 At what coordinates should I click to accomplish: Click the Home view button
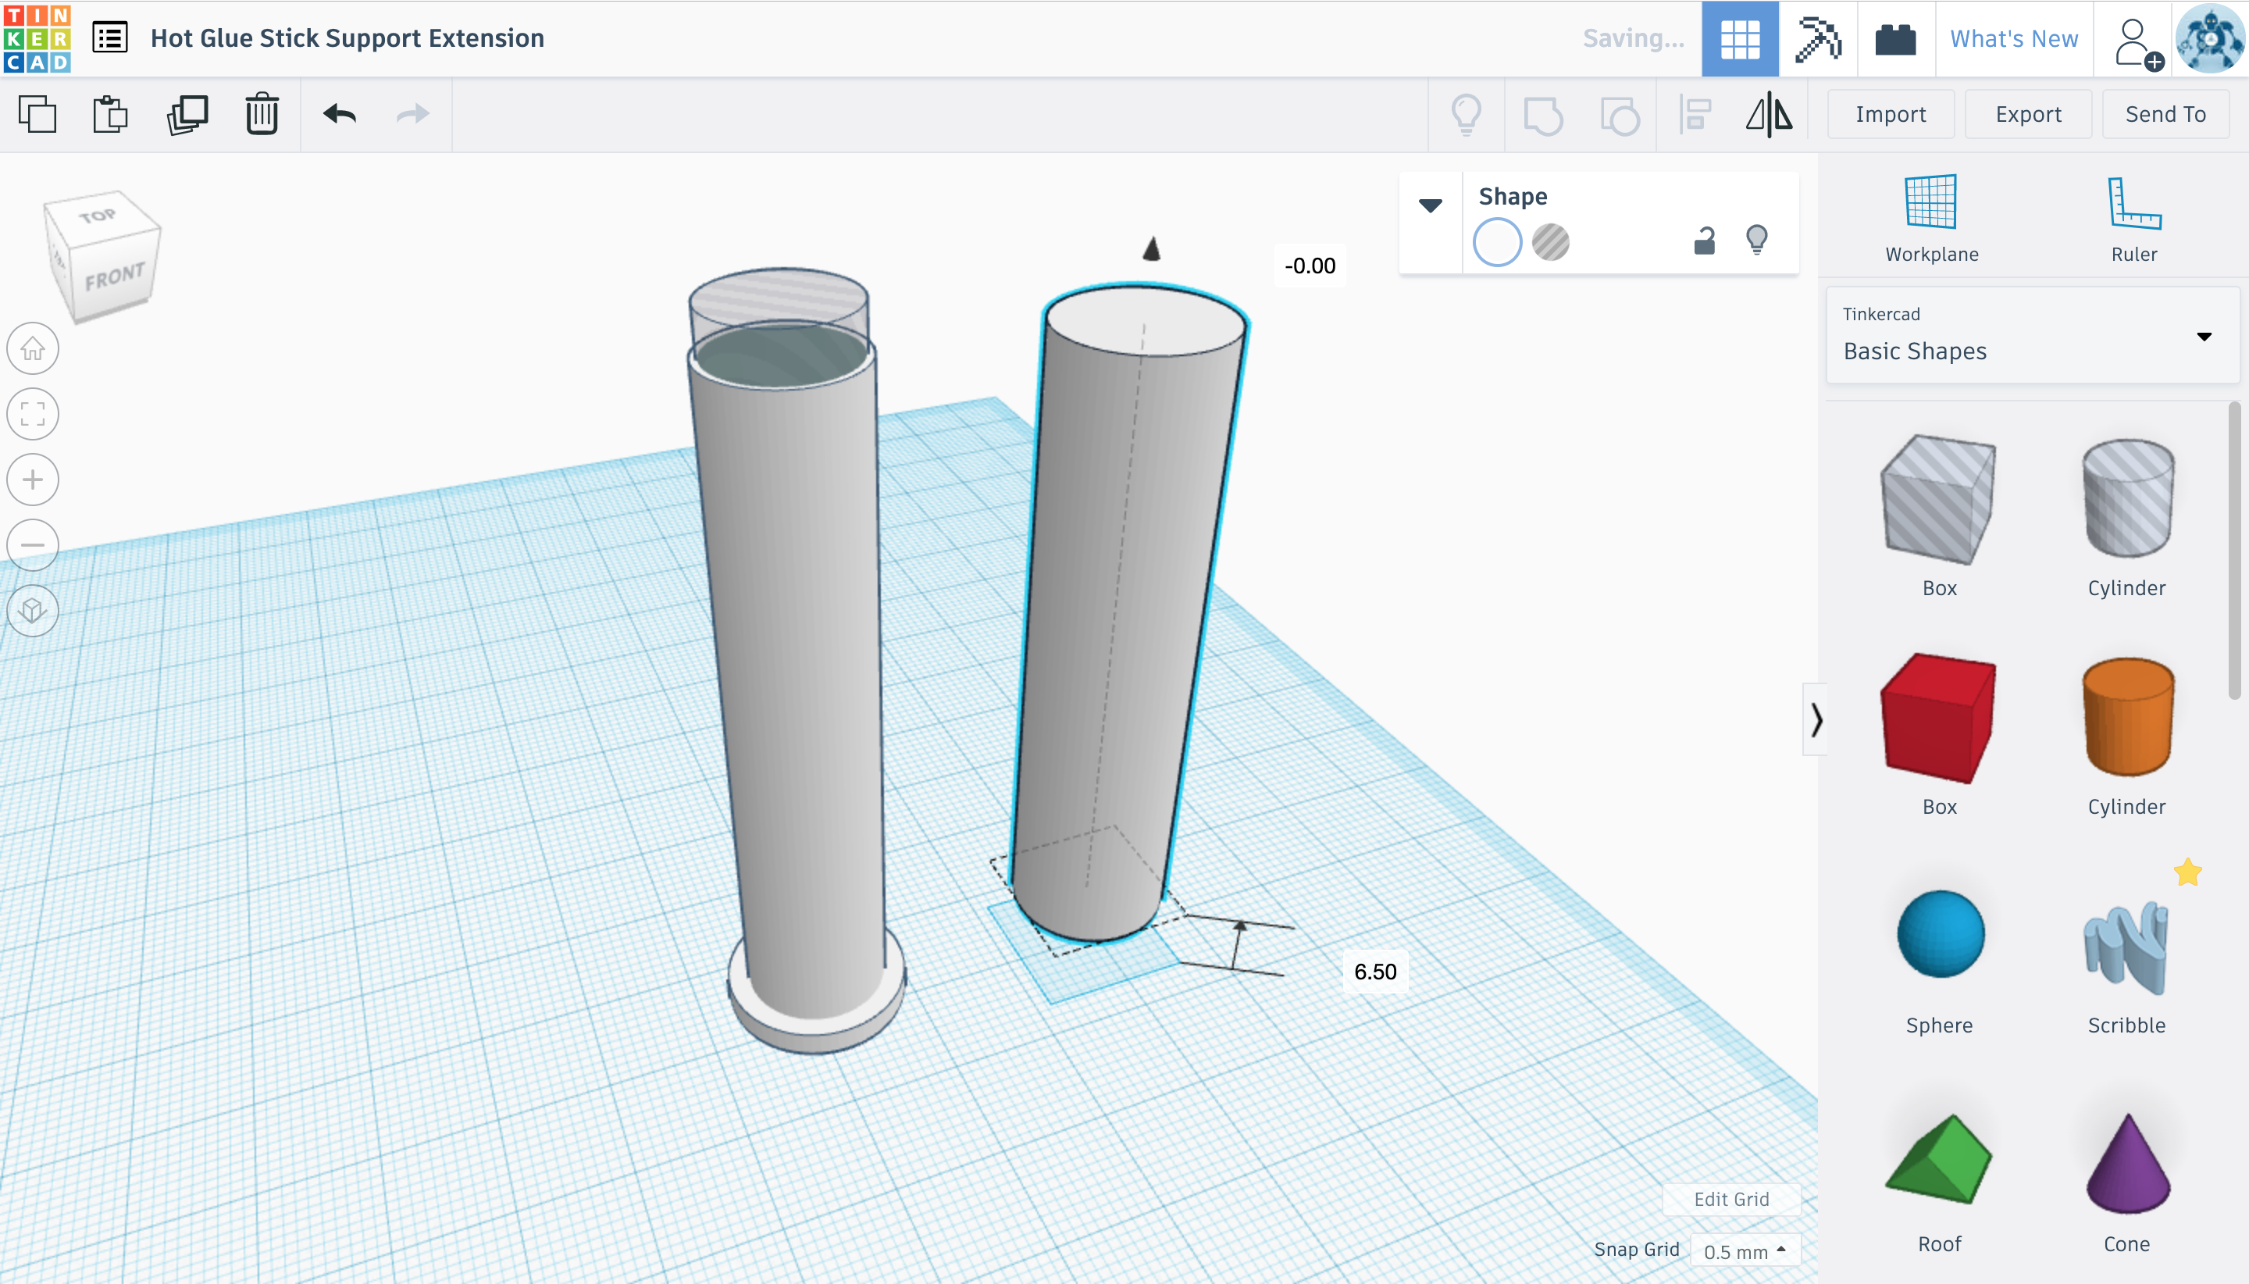(x=33, y=349)
